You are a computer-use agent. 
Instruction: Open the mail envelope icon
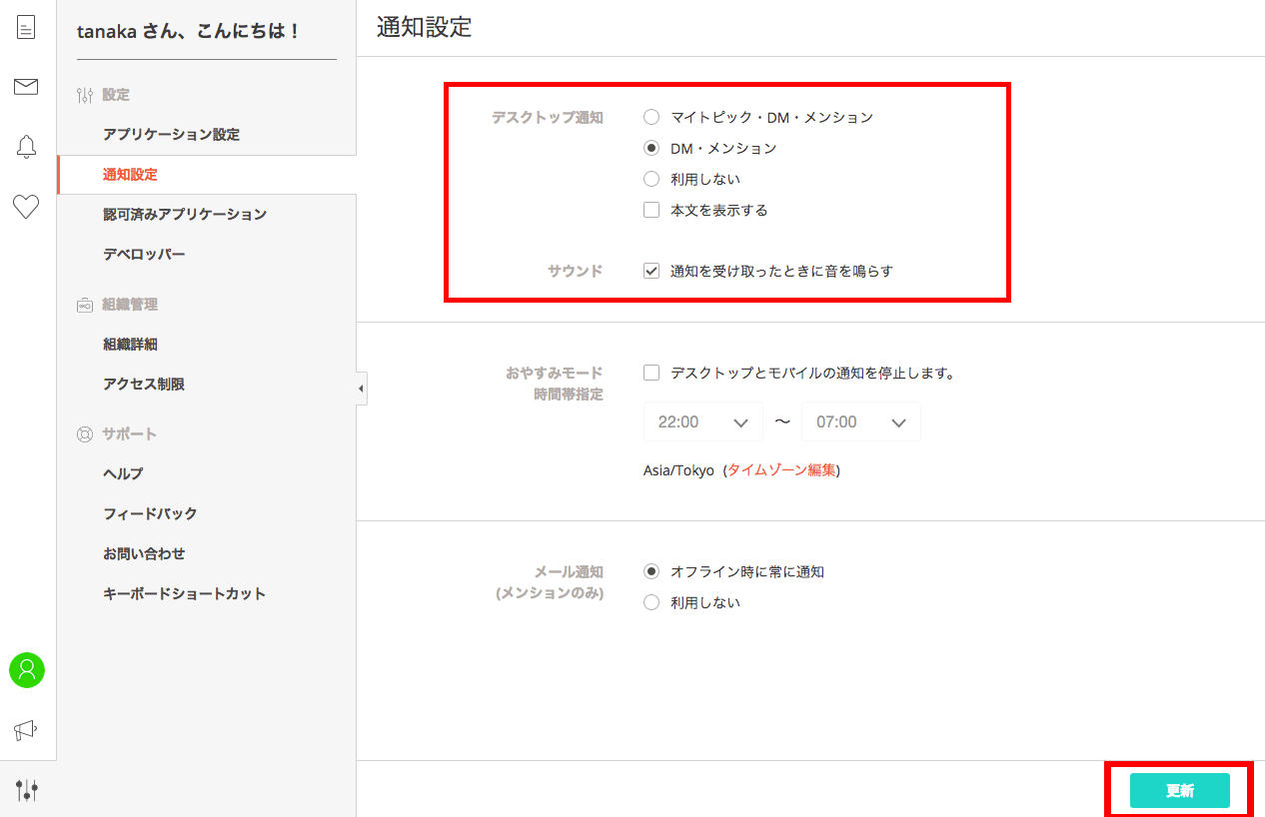click(x=26, y=87)
